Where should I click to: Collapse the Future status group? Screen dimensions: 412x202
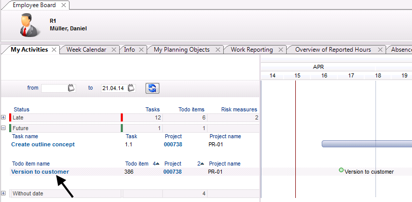point(4,128)
